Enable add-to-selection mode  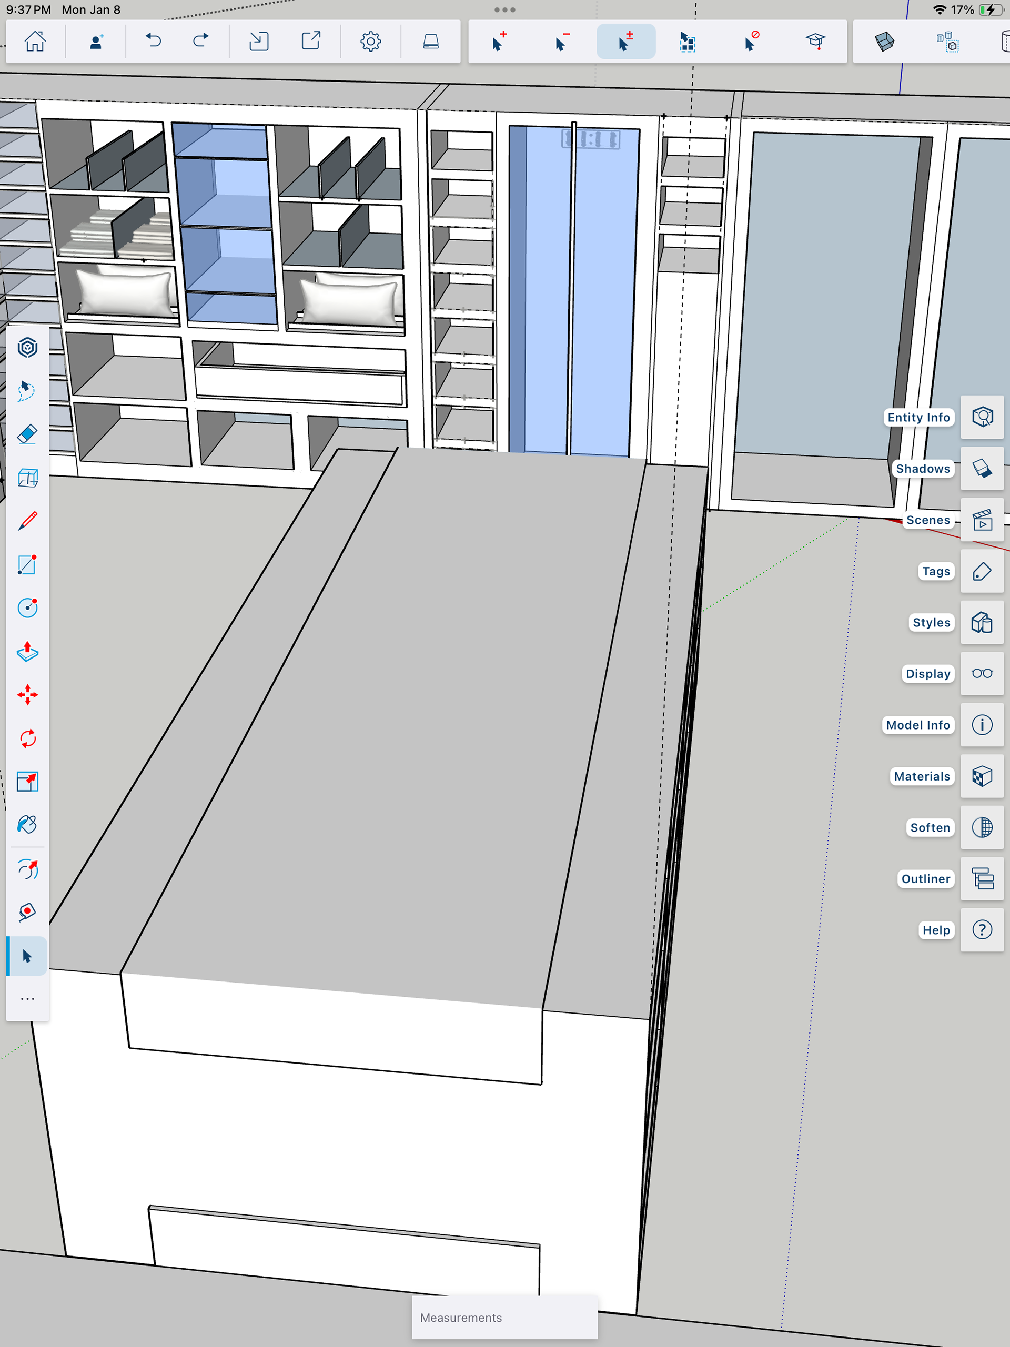499,42
